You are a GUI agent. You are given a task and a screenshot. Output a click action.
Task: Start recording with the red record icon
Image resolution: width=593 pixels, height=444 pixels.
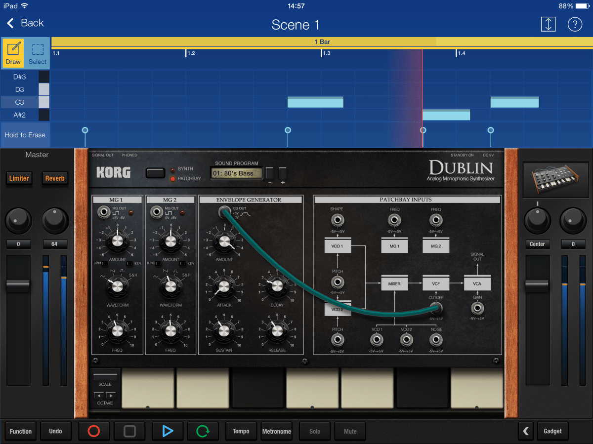94,431
